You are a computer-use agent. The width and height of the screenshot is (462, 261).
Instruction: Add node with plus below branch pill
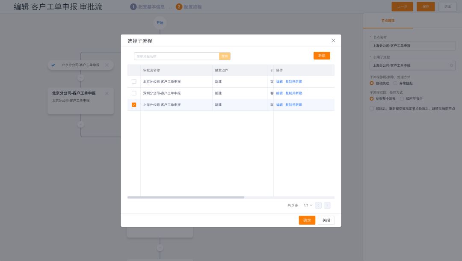click(81, 78)
